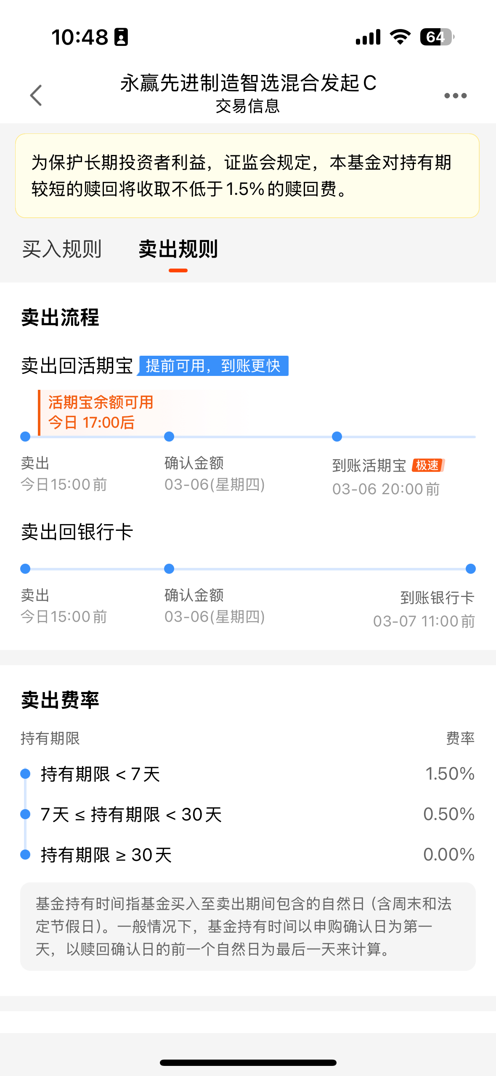Tap the 到账银行卡 timeline end dot
This screenshot has width=496, height=1076.
pyautogui.click(x=470, y=569)
